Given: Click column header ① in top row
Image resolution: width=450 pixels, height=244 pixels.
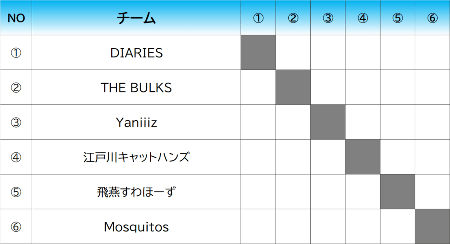Looking at the screenshot, I should 258,18.
